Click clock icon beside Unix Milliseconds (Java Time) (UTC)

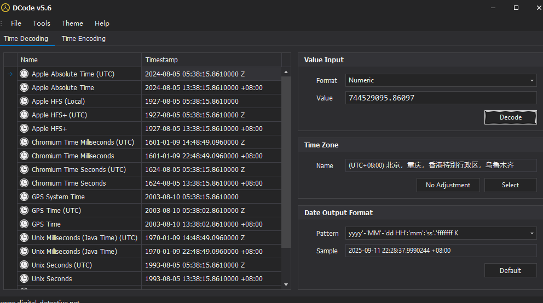(x=24, y=237)
